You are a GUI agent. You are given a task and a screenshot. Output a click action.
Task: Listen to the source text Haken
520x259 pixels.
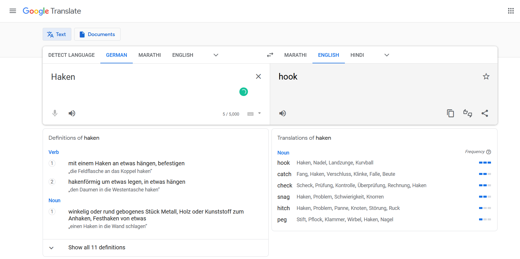pos(72,113)
